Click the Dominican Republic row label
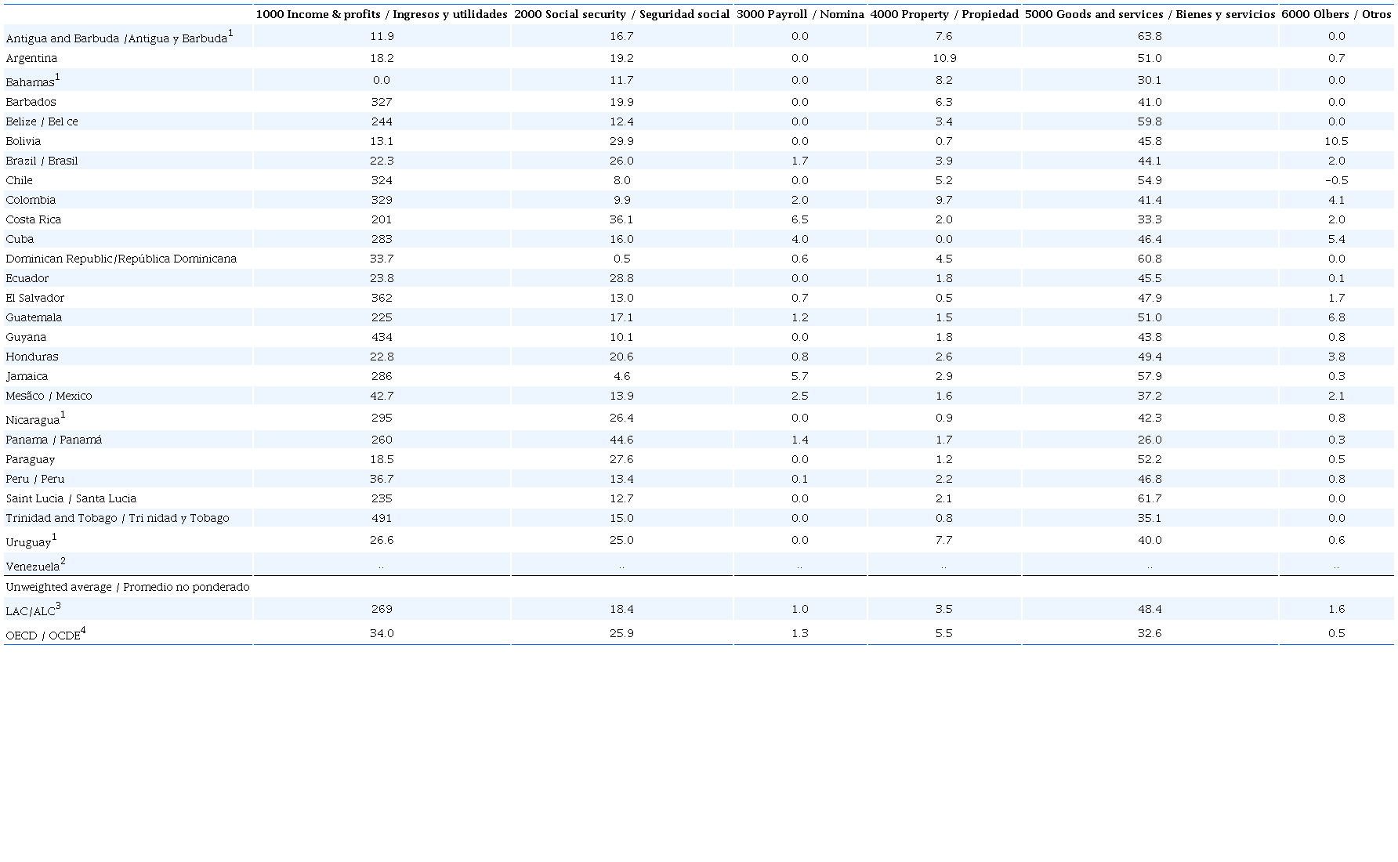 pos(121,259)
